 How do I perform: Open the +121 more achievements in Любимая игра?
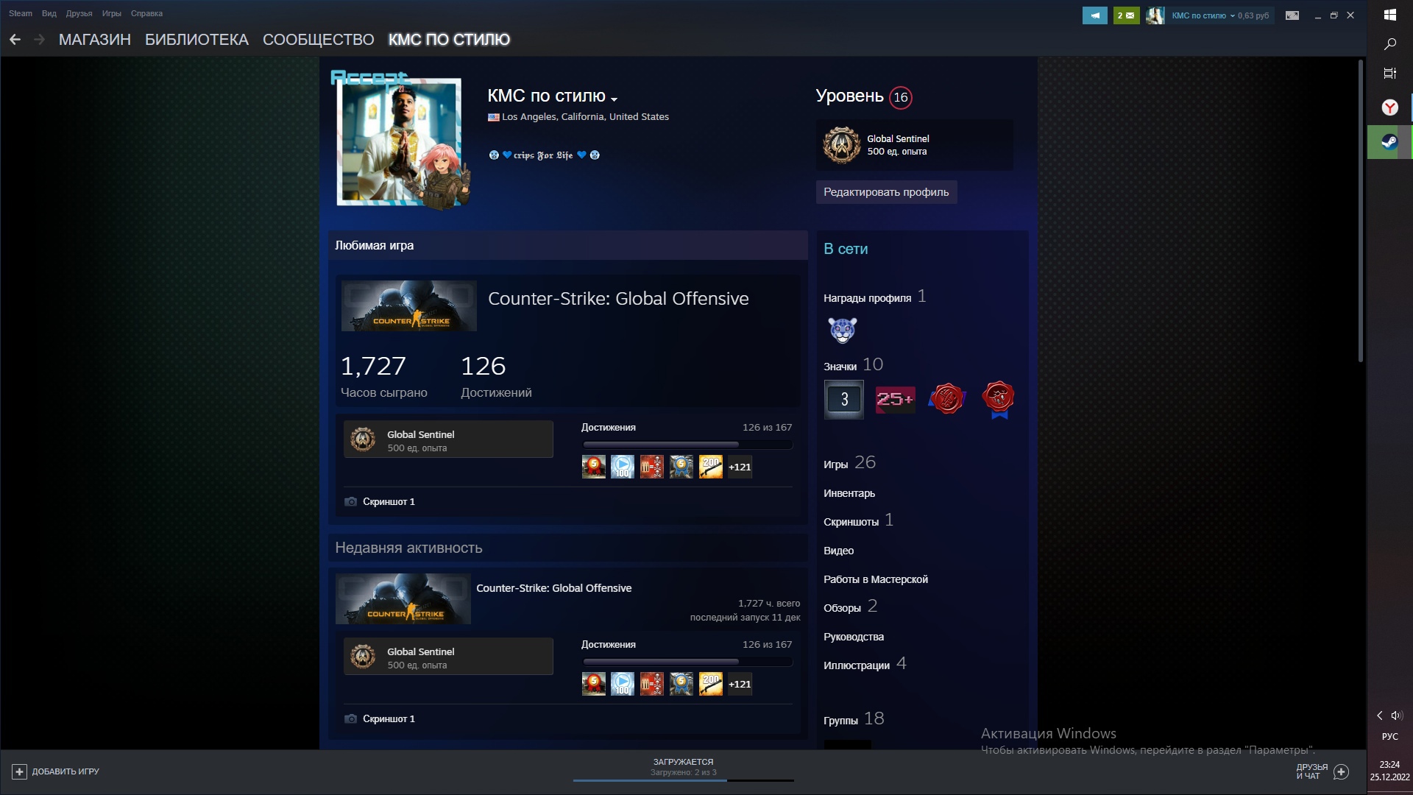pos(740,467)
